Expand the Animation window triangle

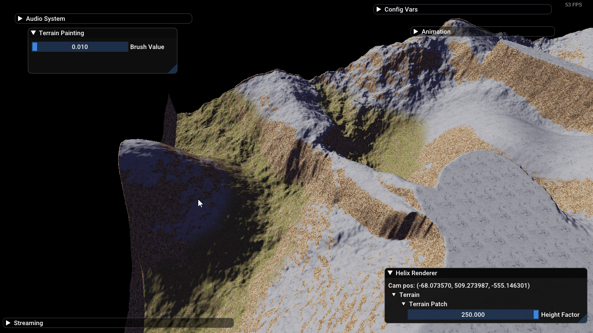[x=416, y=31]
